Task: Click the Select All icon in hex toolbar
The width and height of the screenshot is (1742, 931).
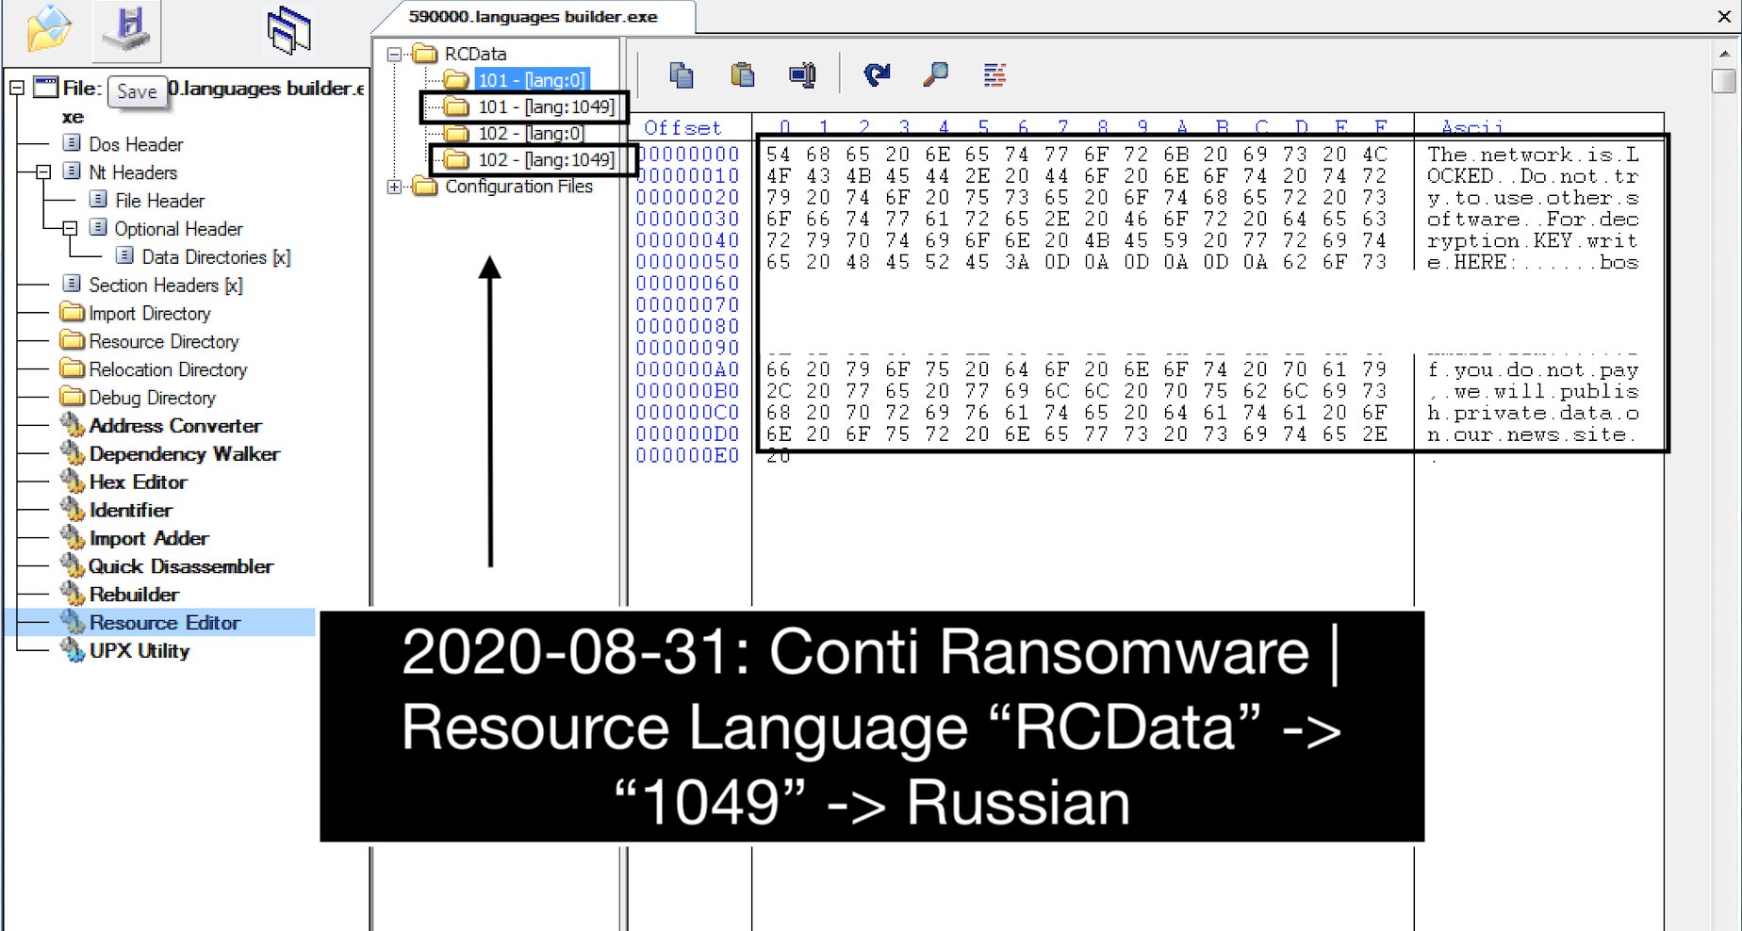Action: pyautogui.click(x=802, y=74)
